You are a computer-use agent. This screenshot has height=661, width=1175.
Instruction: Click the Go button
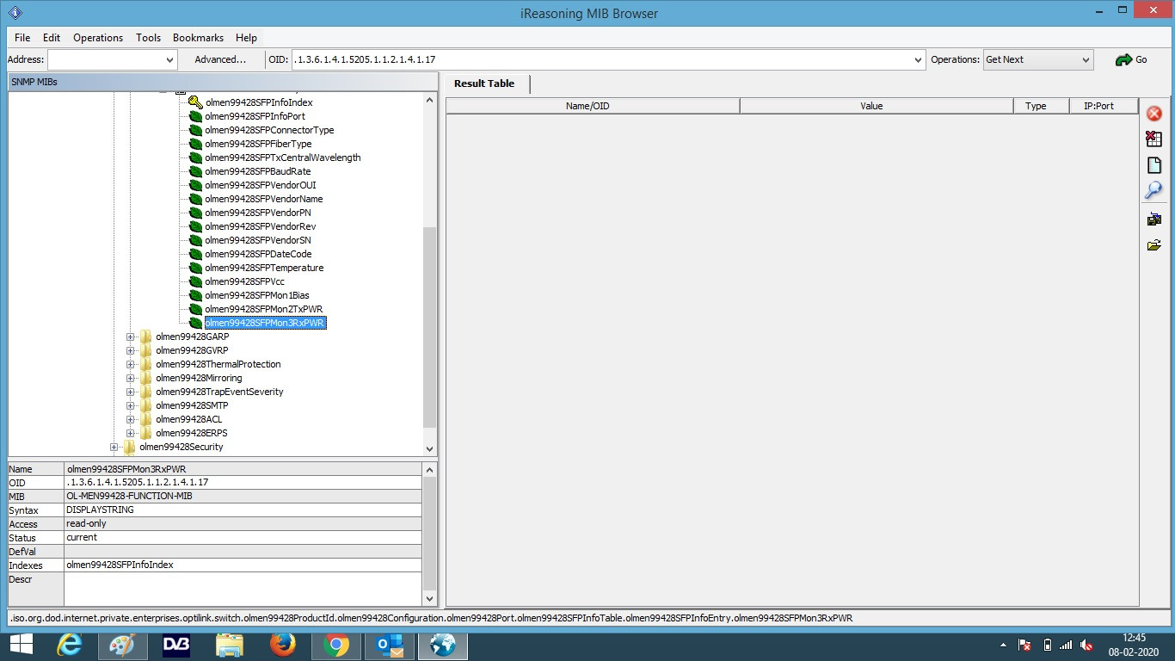[1131, 60]
